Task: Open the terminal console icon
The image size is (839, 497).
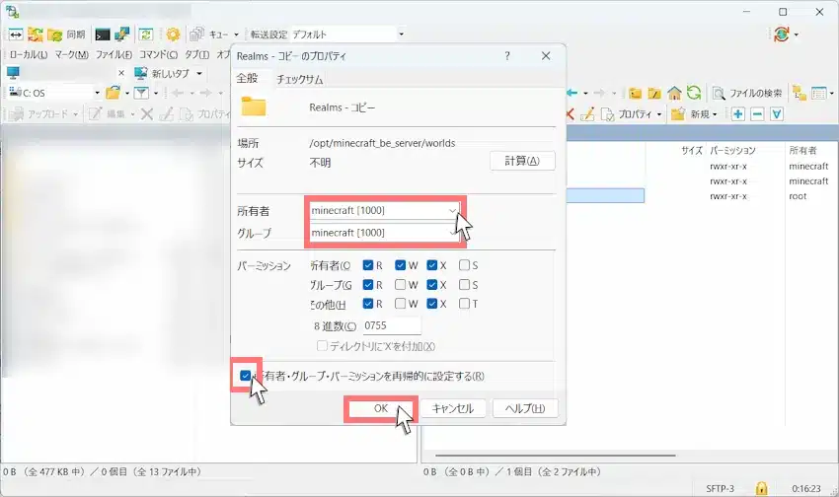Action: [103, 34]
